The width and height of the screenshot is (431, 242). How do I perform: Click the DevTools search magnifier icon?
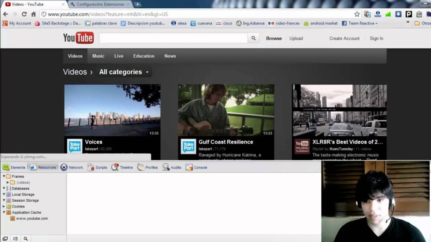click(x=26, y=239)
